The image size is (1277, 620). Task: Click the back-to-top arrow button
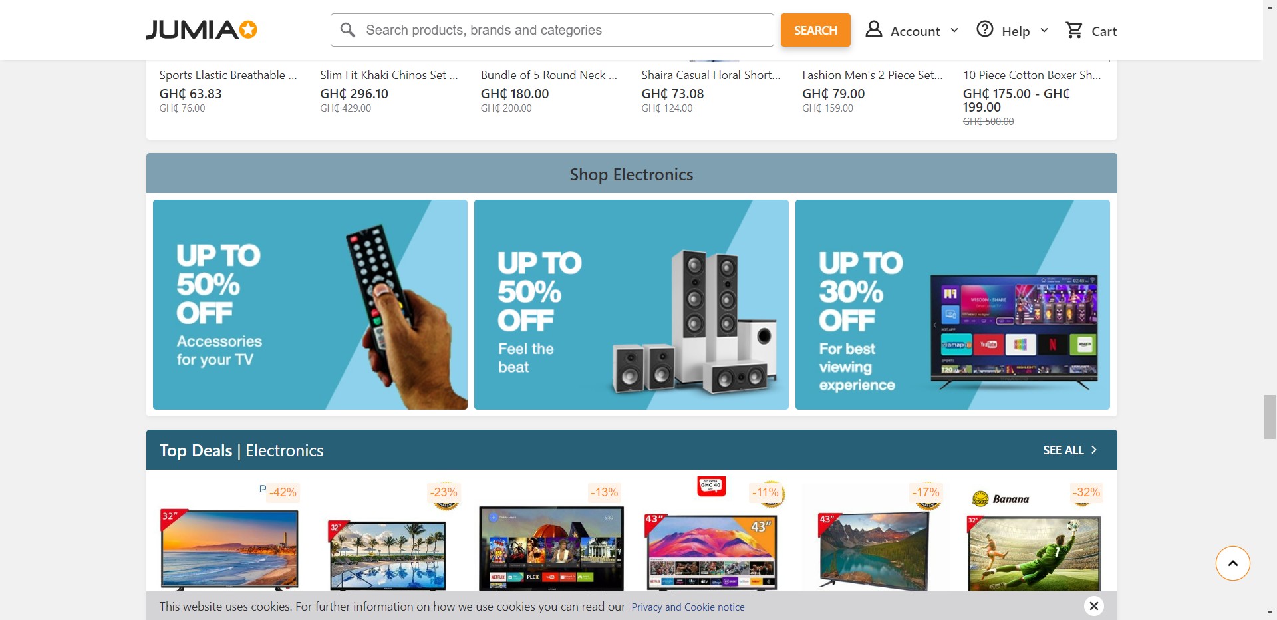point(1232,563)
